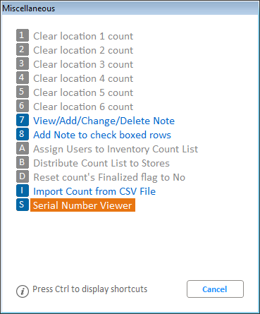The image size is (260, 314).
Task: Choose Distribute Count List to Stores
Action: tap(101, 163)
